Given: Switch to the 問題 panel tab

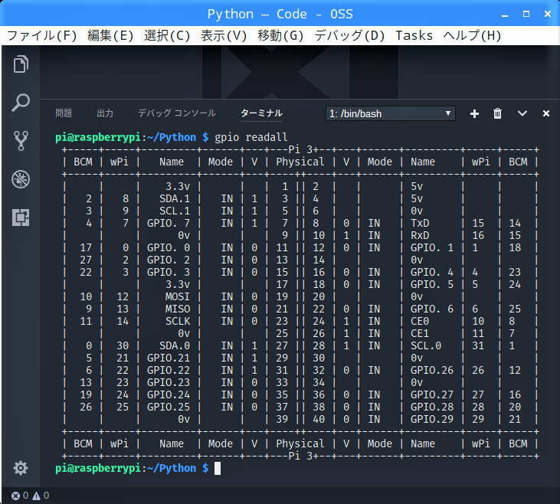Looking at the screenshot, I should coord(64,113).
